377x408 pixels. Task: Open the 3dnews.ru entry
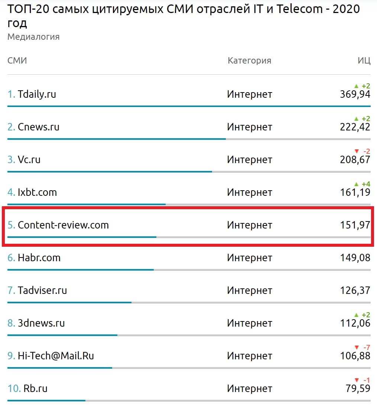point(41,323)
